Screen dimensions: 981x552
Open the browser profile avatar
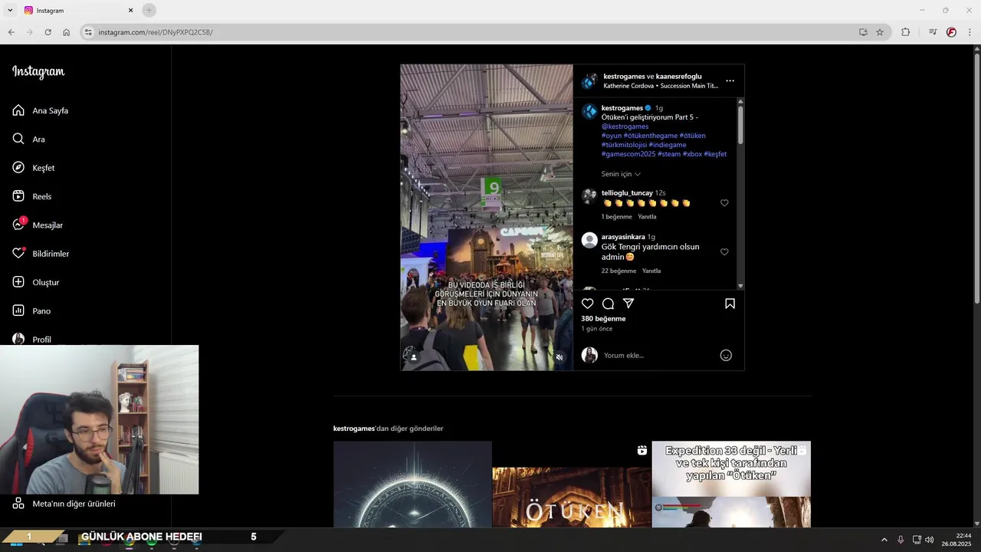pos(951,32)
